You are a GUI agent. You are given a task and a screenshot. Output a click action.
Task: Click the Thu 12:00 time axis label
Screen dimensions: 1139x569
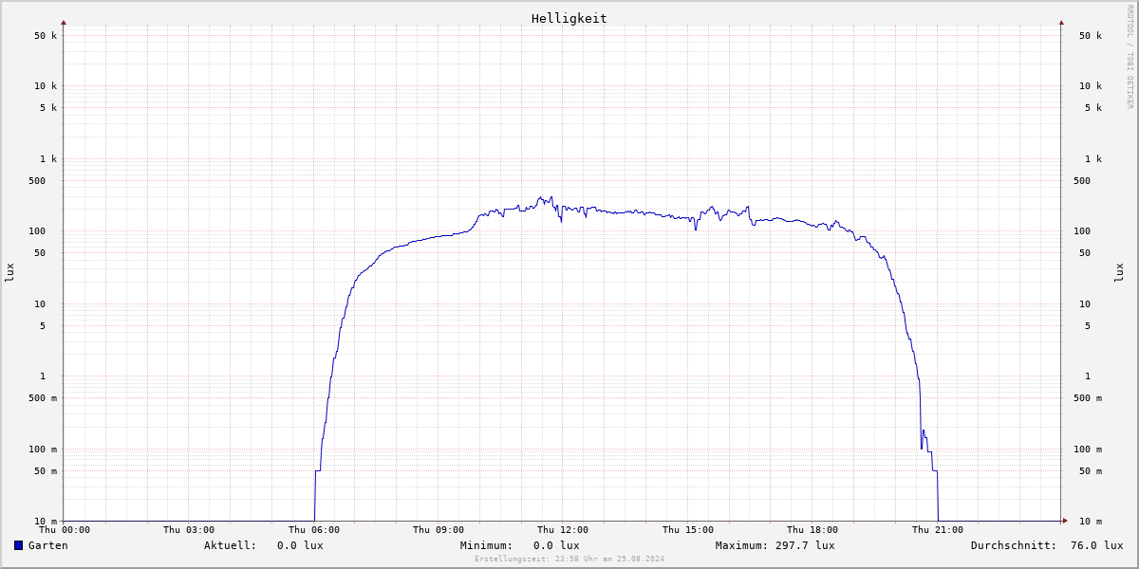pyautogui.click(x=563, y=530)
